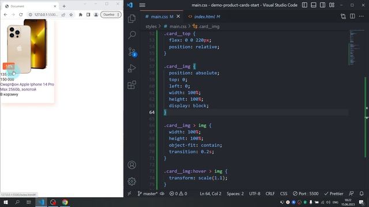
Task: Open Task View on the taskbar
Action: click(29, 202)
